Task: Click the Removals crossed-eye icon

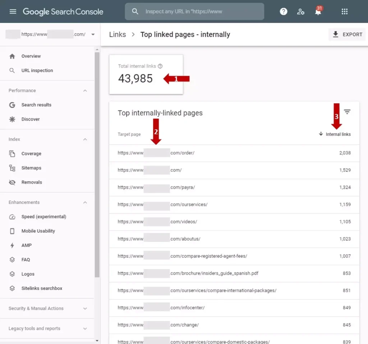Action: pos(12,182)
